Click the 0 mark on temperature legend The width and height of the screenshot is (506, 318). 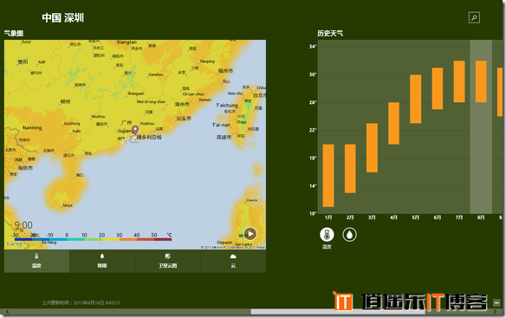(x=67, y=235)
